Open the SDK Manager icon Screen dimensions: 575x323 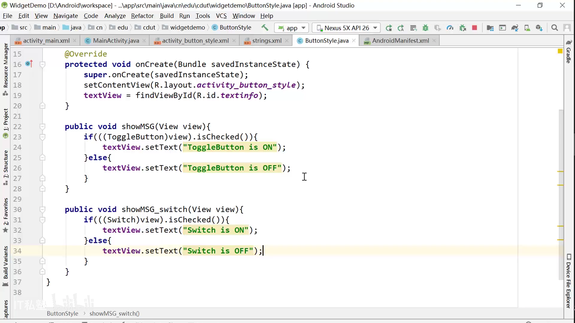[x=539, y=28]
